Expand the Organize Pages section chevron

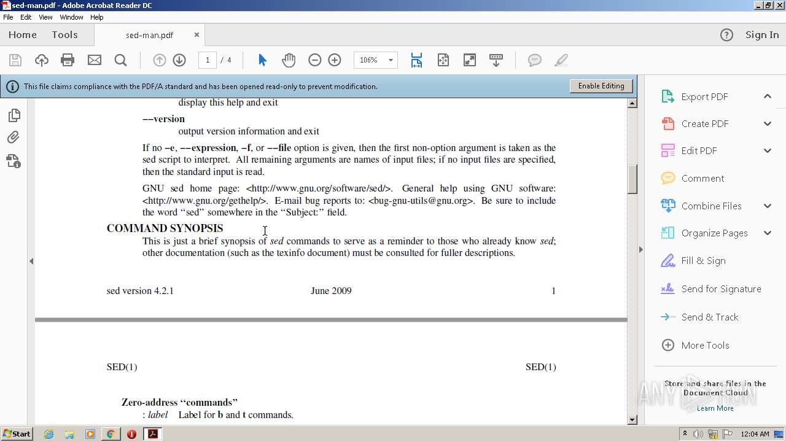coord(768,233)
